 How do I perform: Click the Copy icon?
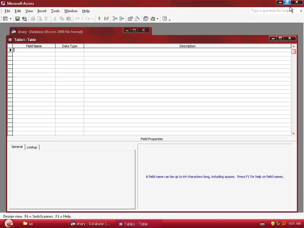(62, 19)
